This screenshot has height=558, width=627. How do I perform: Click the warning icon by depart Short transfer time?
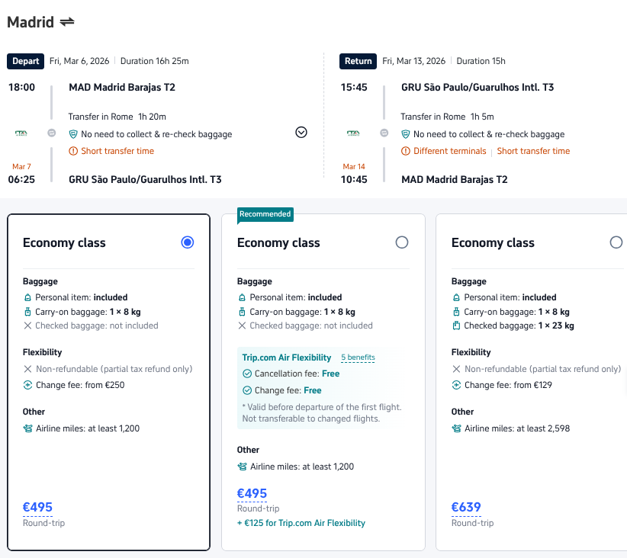click(x=73, y=151)
